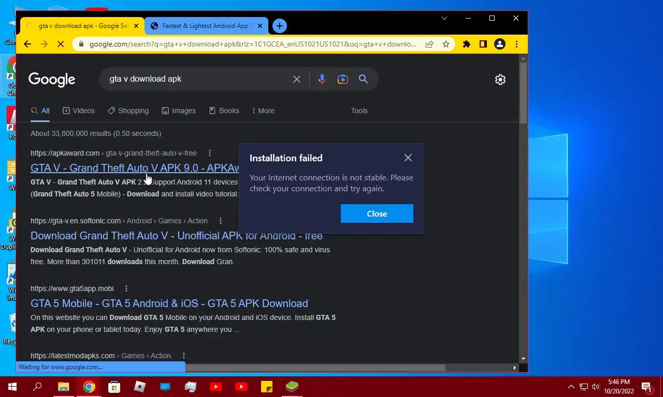Open options for apkaward.com result

coord(210,153)
